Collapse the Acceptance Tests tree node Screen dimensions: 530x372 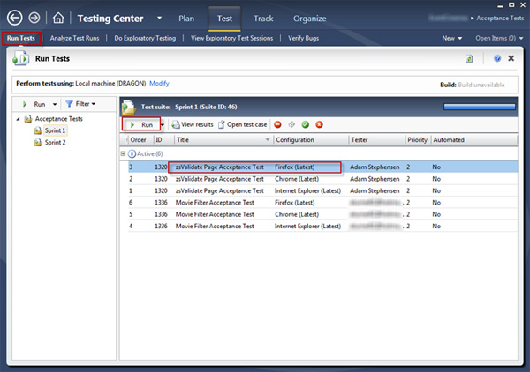pyautogui.click(x=18, y=118)
